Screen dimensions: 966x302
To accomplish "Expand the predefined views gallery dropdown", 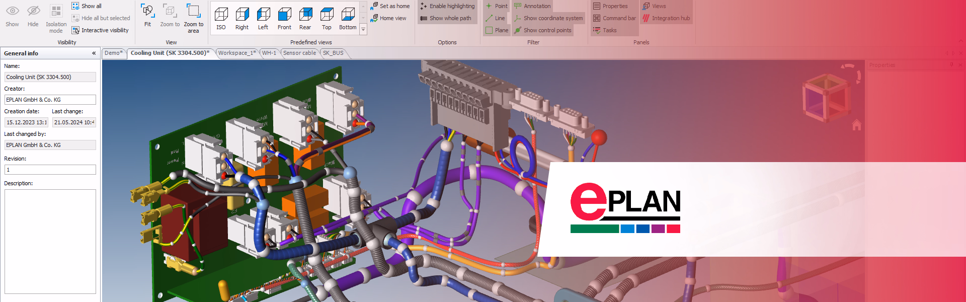I will (363, 30).
